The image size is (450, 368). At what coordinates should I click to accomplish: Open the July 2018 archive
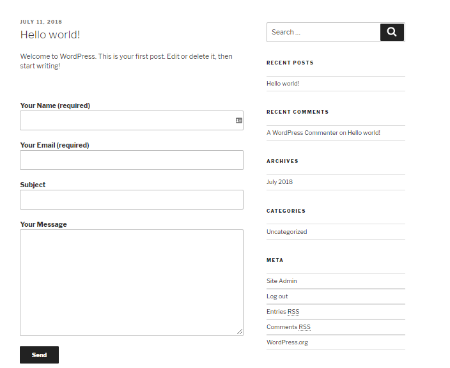click(279, 182)
